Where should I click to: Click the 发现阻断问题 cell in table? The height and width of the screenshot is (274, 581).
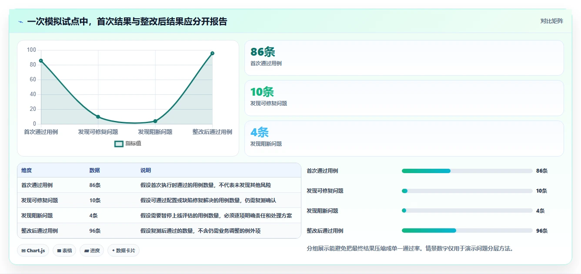click(37, 215)
